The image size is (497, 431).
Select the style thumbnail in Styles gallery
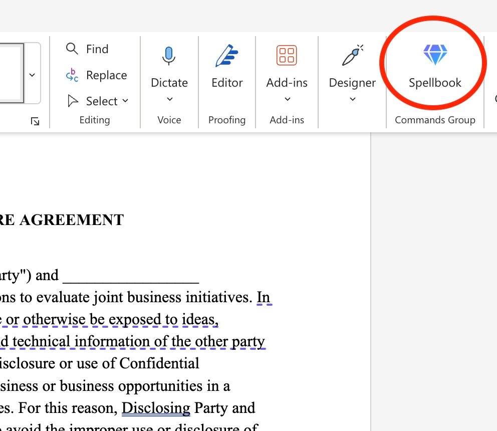10,74
